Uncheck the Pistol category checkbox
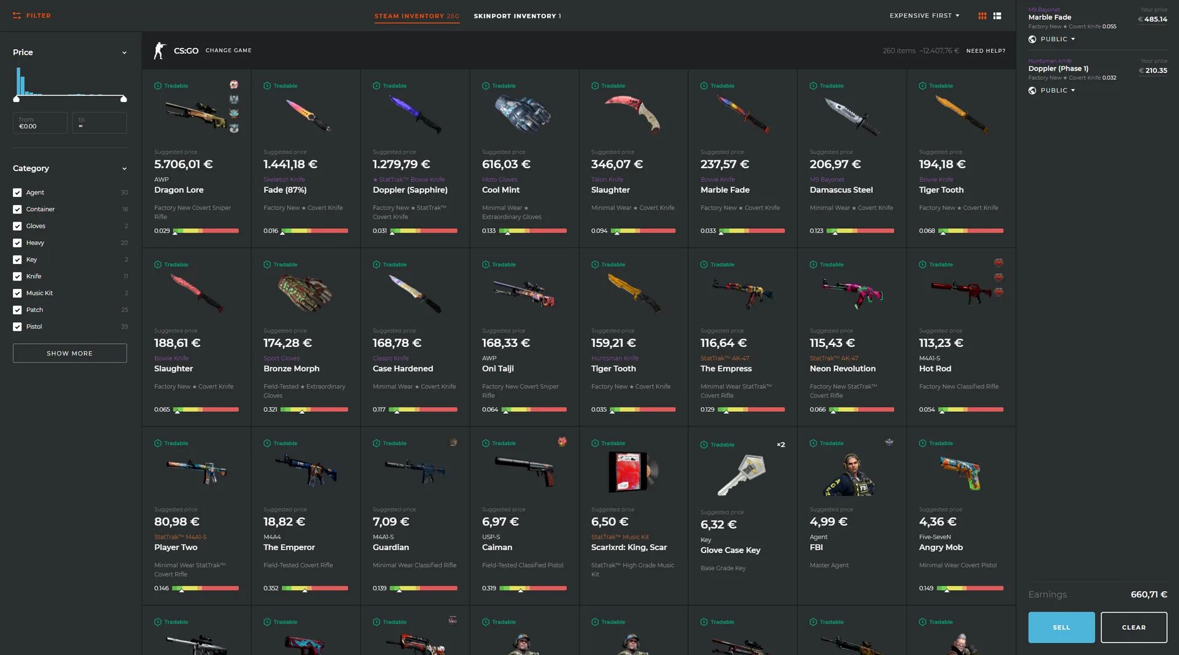 click(17, 327)
